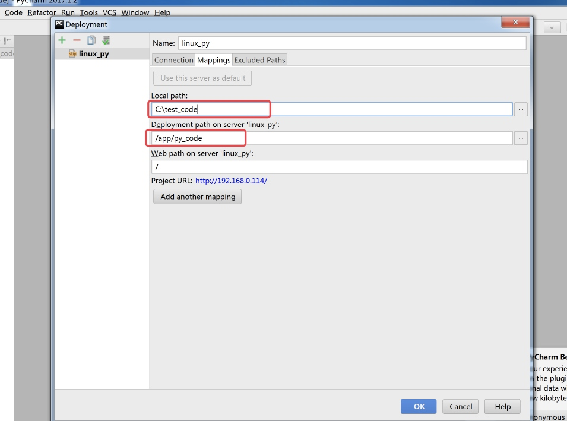Screen dimensions: 567x421
Task: Open the Code menu in PyCharm
Action: 14,12
